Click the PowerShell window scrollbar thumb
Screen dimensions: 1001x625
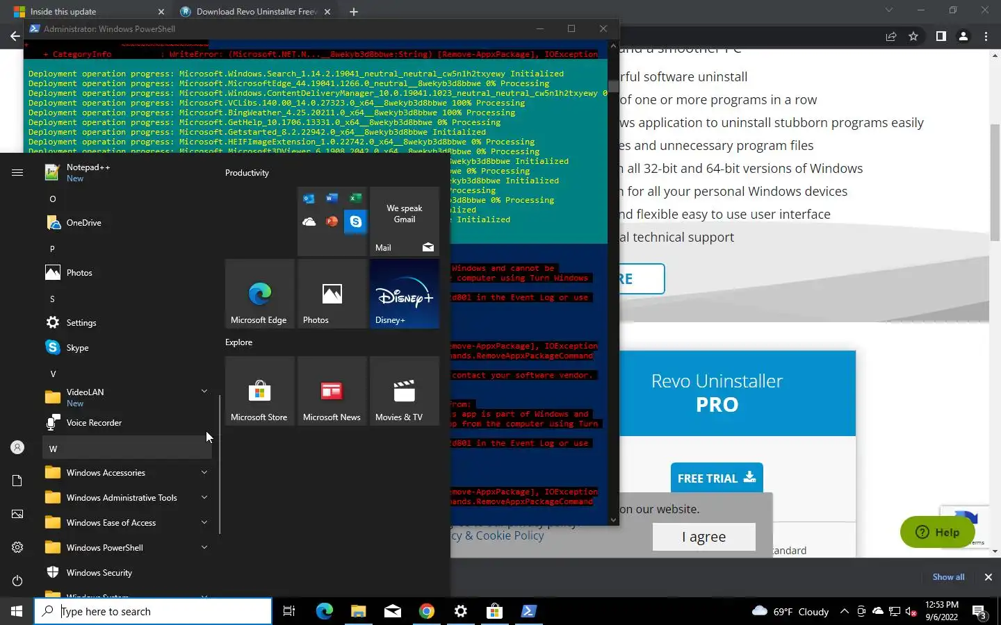pos(612,86)
